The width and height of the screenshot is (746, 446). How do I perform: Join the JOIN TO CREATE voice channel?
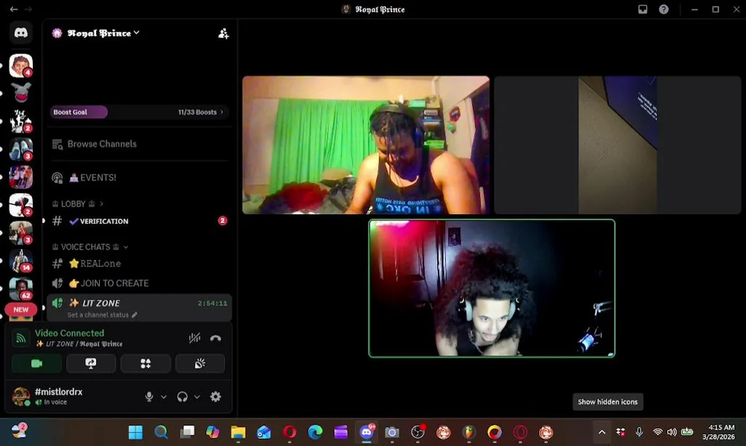tap(140, 283)
